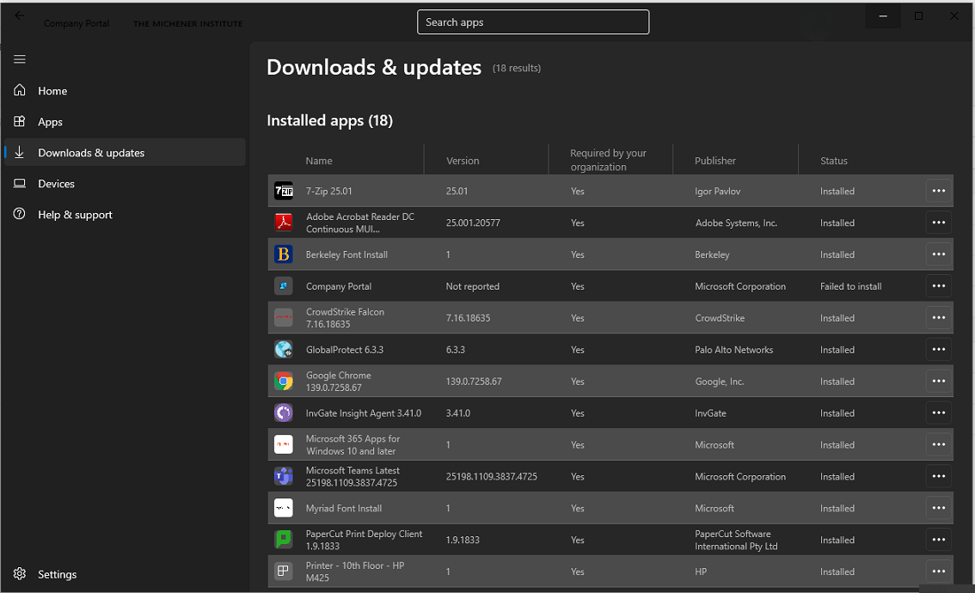This screenshot has height=593, width=975.
Task: Click the Adobe Acrobat Reader icon
Action: coord(284,223)
